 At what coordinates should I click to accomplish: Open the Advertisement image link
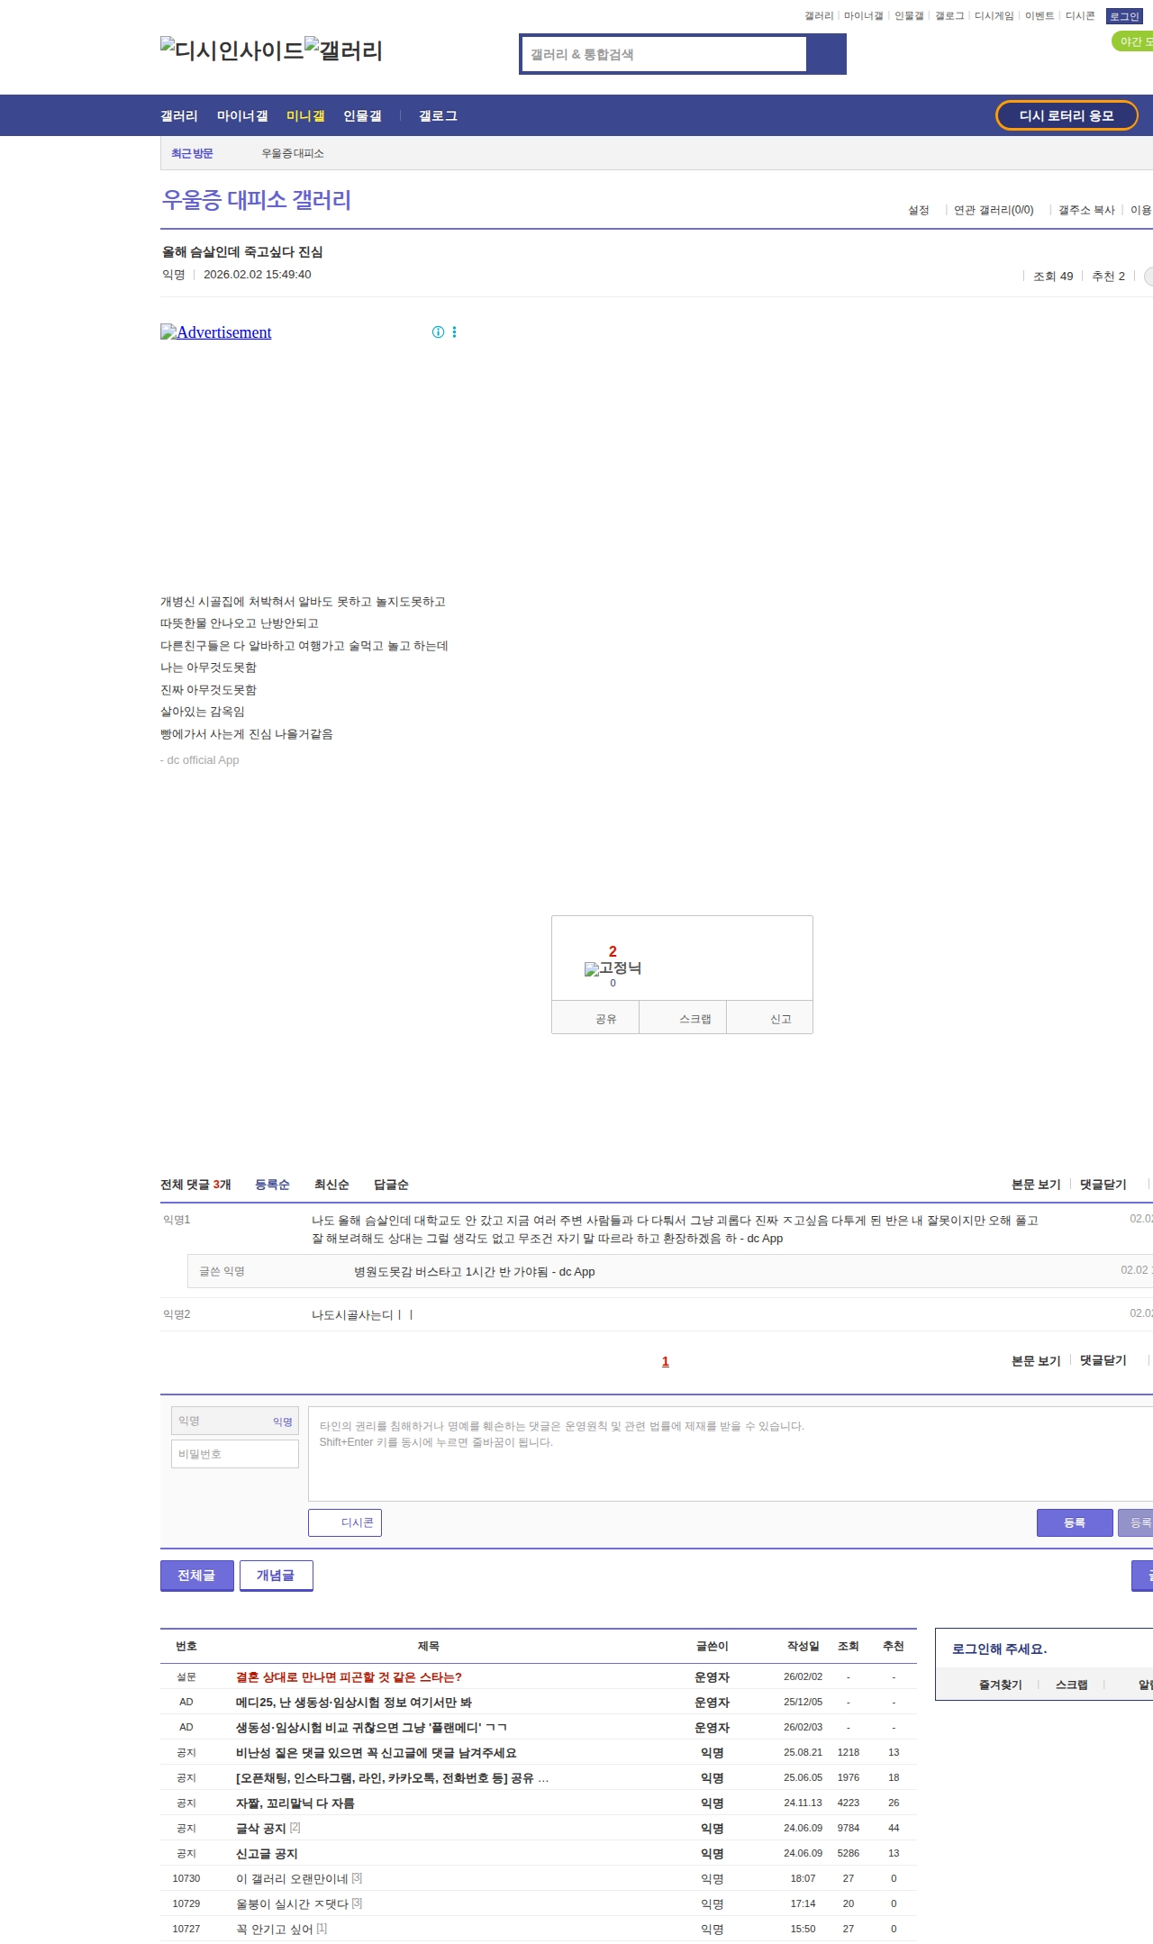tap(216, 332)
